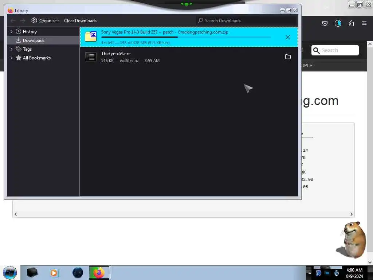Click the blue circular Firefox toolbar icon

pyautogui.click(x=338, y=23)
